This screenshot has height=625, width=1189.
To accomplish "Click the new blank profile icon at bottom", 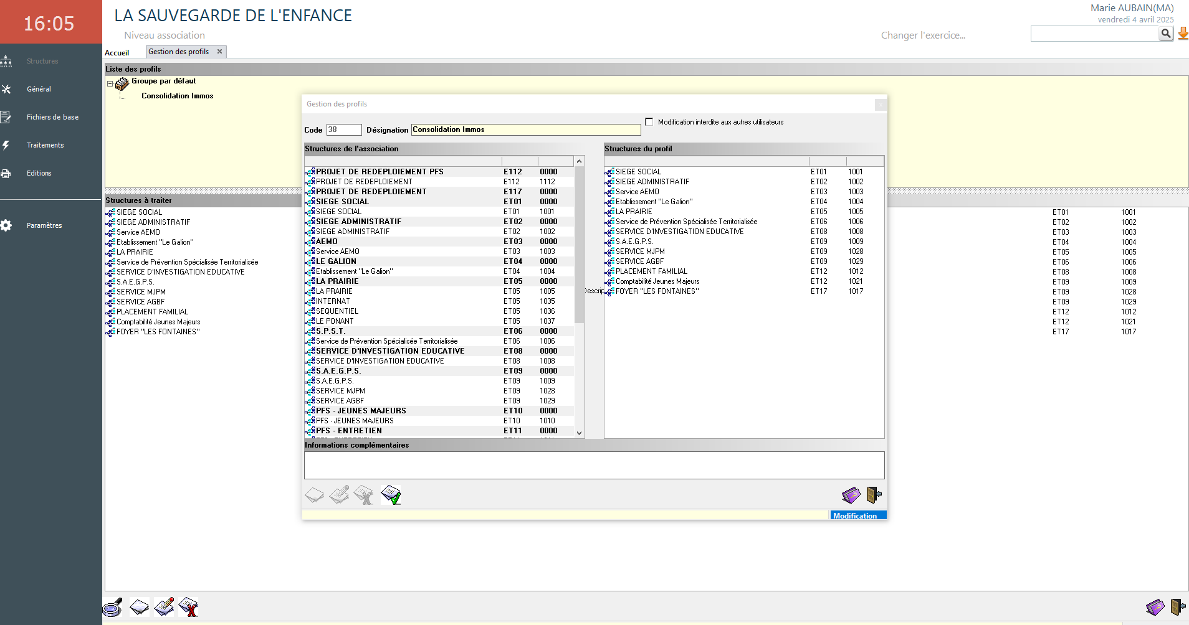I will tap(139, 607).
